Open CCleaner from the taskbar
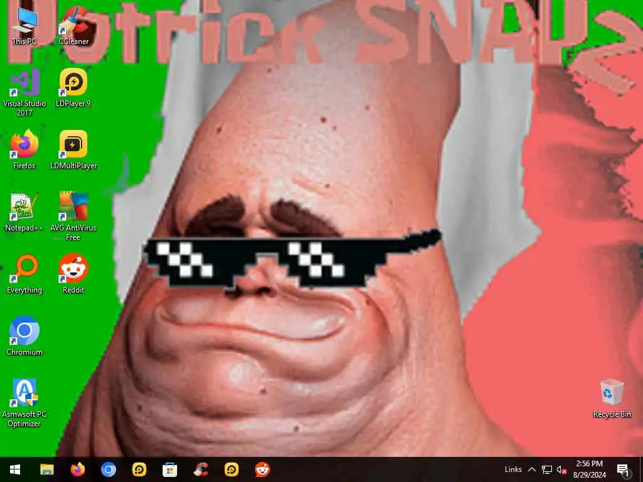The width and height of the screenshot is (643, 482). pyautogui.click(x=200, y=469)
